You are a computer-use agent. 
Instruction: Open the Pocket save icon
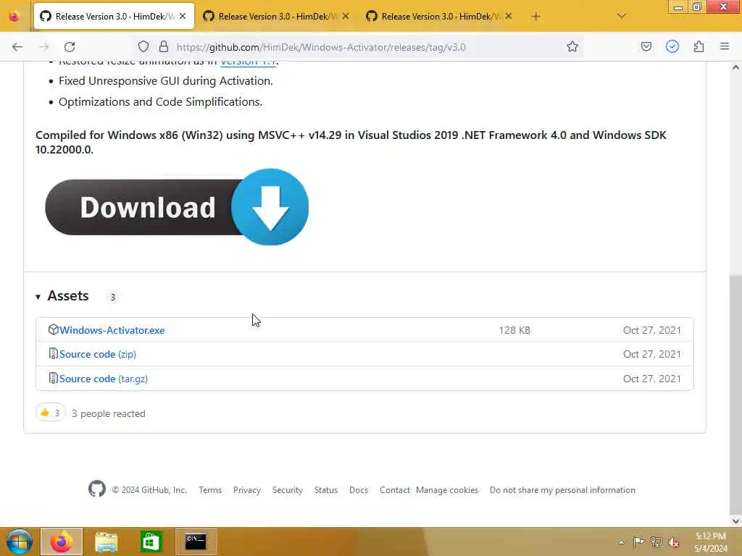pos(646,46)
